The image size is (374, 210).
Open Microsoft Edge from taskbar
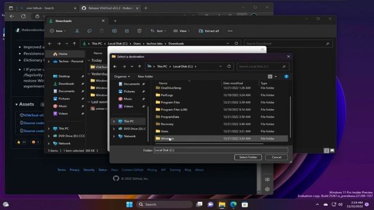233,204
